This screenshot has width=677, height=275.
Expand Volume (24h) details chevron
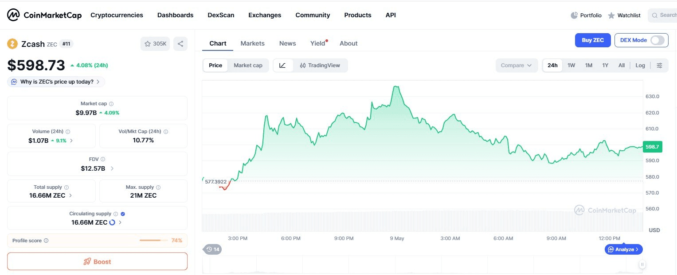pyautogui.click(x=72, y=141)
